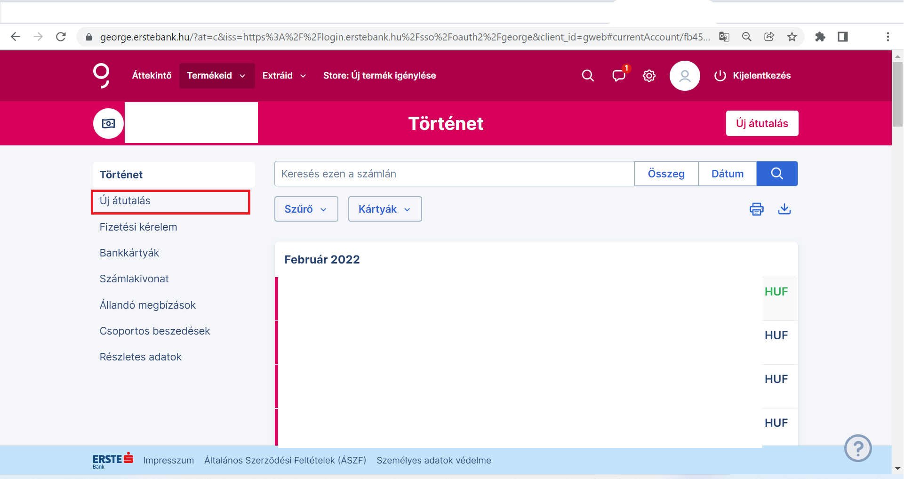Expand the Szűrő filter dropdown
Viewport: 912px width, 479px height.
(x=306, y=209)
